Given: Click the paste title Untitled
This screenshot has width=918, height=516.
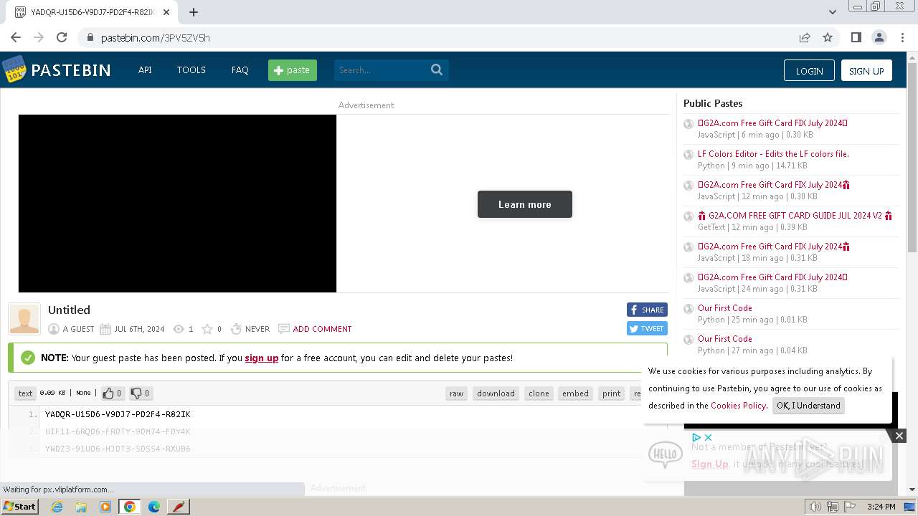Looking at the screenshot, I should click(x=69, y=310).
